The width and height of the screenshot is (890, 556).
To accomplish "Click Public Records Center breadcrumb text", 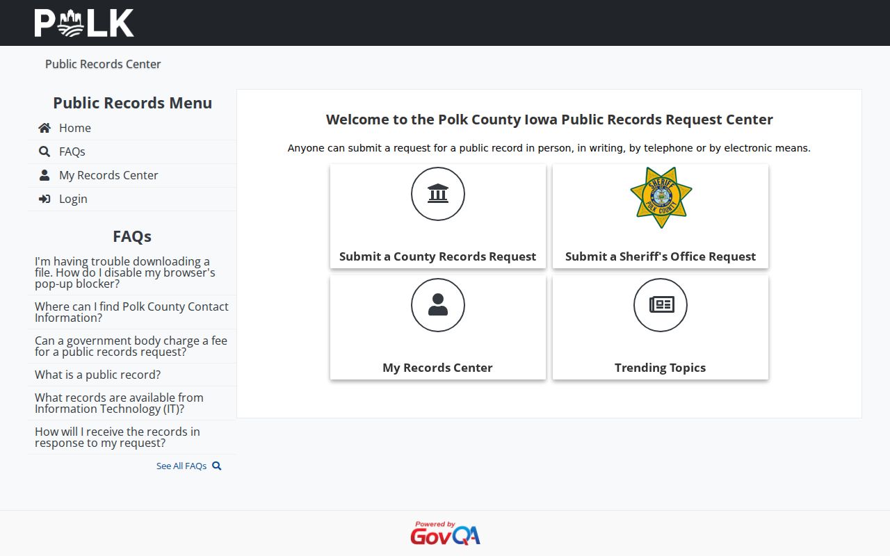I will pos(103,64).
